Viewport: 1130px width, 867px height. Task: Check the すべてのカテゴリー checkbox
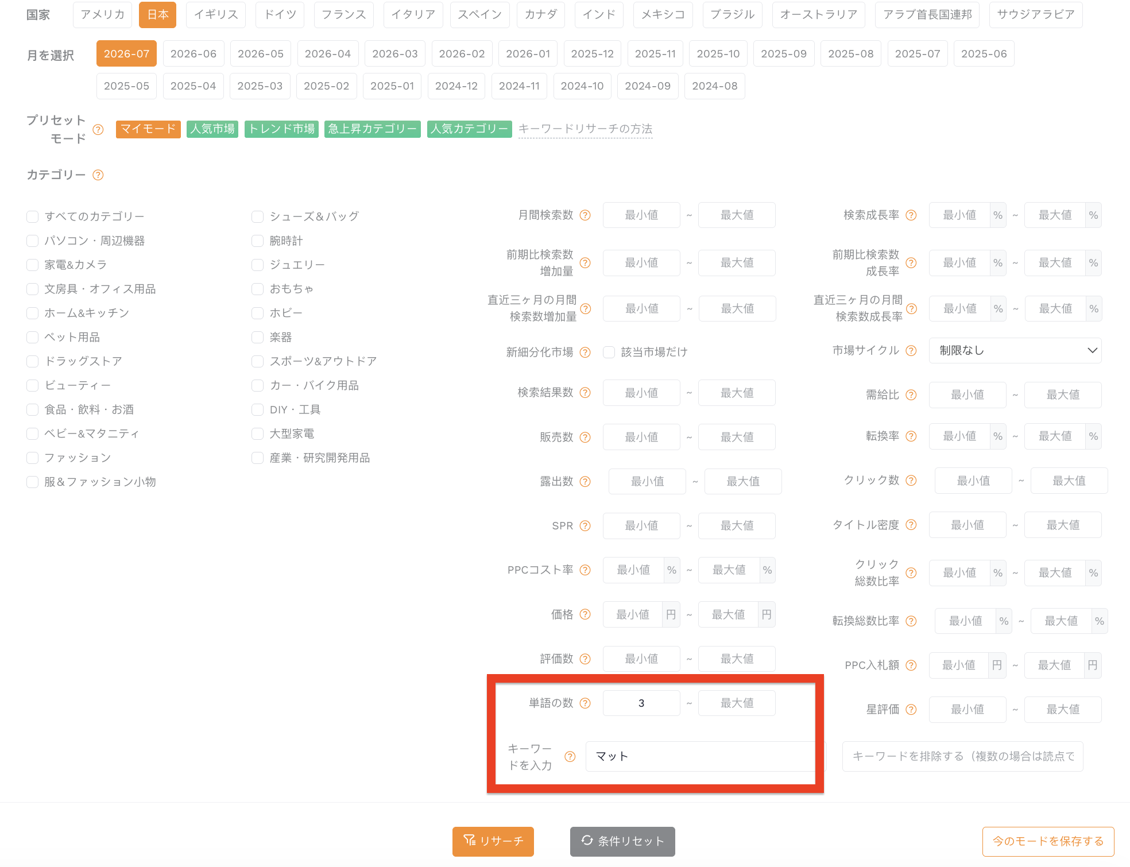[x=33, y=216]
